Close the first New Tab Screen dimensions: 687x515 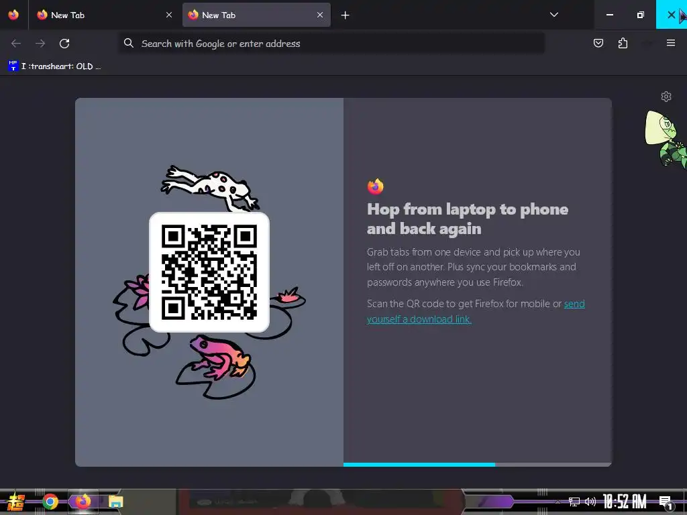tap(168, 15)
